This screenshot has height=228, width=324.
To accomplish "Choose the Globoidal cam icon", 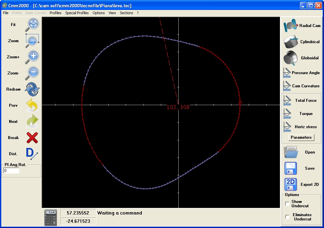I will click(290, 58).
